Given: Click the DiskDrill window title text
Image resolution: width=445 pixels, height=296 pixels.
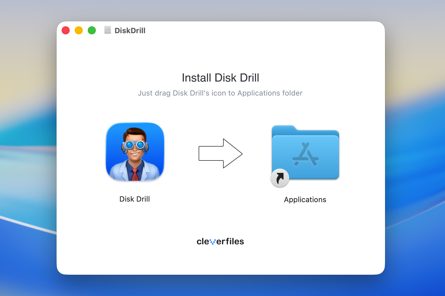Looking at the screenshot, I should coord(130,31).
